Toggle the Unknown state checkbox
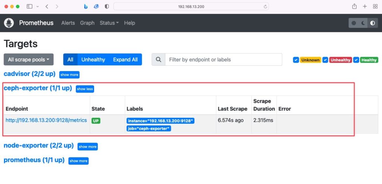 pos(296,60)
